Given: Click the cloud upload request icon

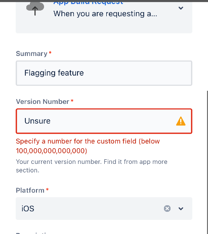Looking at the screenshot, I should (x=35, y=9).
